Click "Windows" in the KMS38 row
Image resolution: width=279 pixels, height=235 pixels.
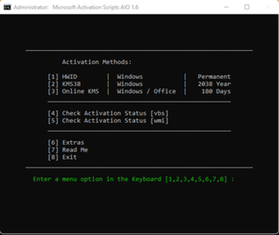click(130, 84)
